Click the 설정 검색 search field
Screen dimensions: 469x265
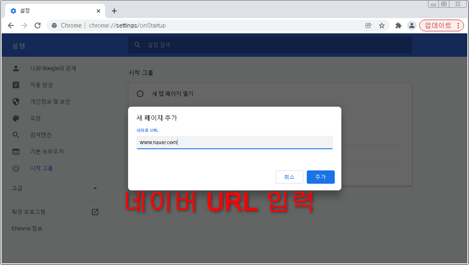pos(270,45)
